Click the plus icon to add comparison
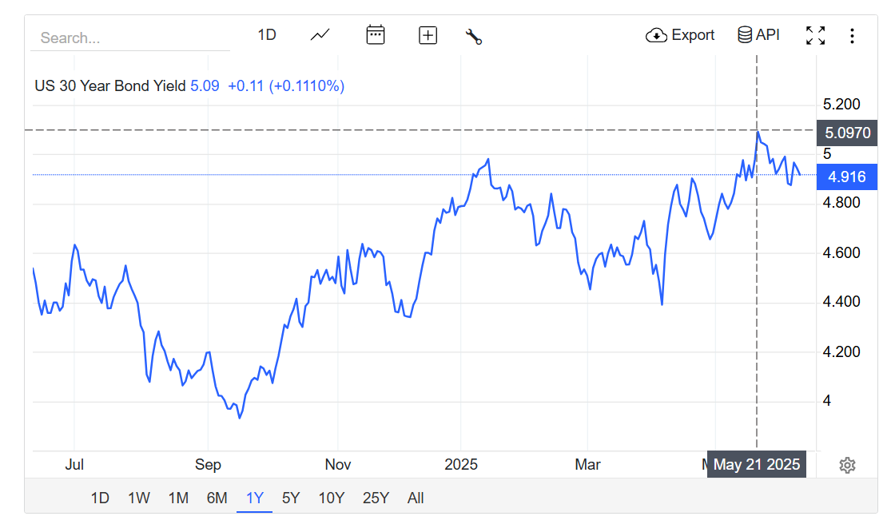The width and height of the screenshot is (895, 528). (428, 35)
